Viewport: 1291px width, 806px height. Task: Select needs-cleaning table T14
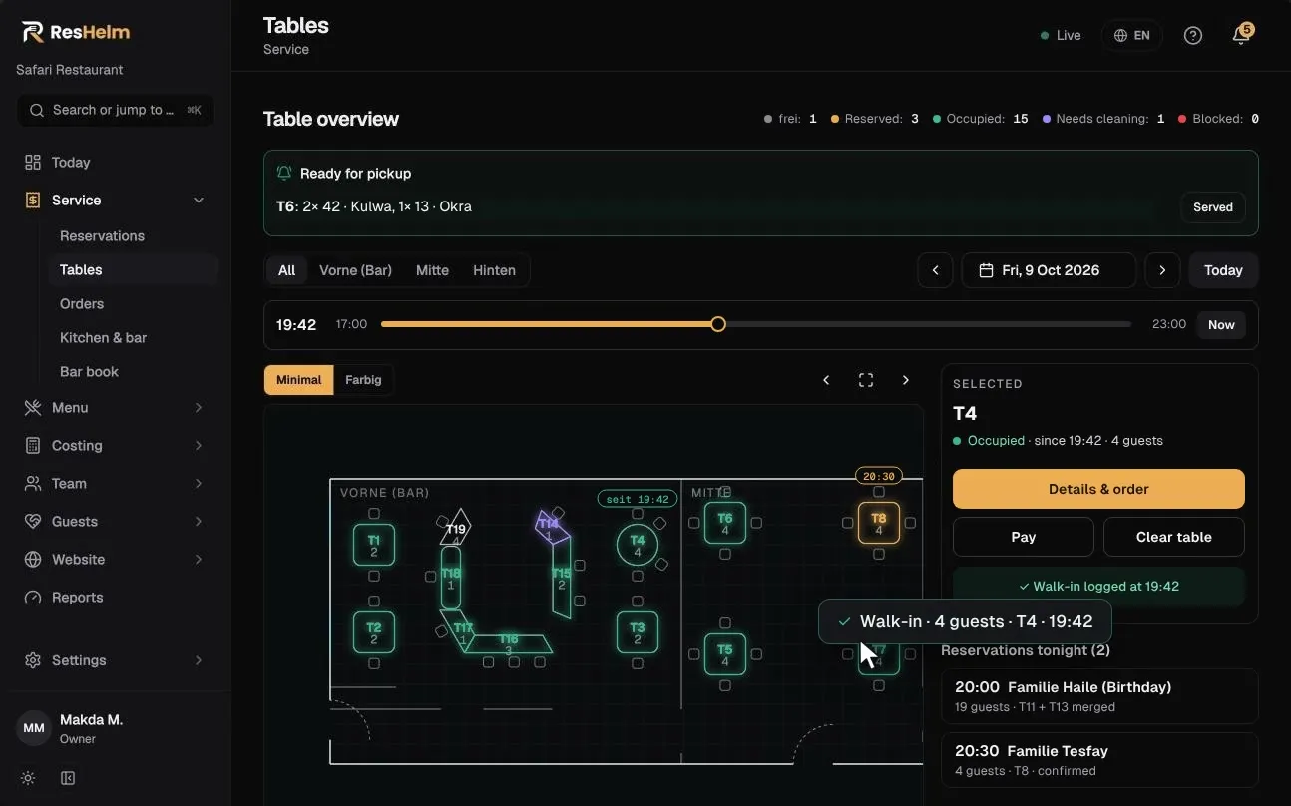(550, 526)
